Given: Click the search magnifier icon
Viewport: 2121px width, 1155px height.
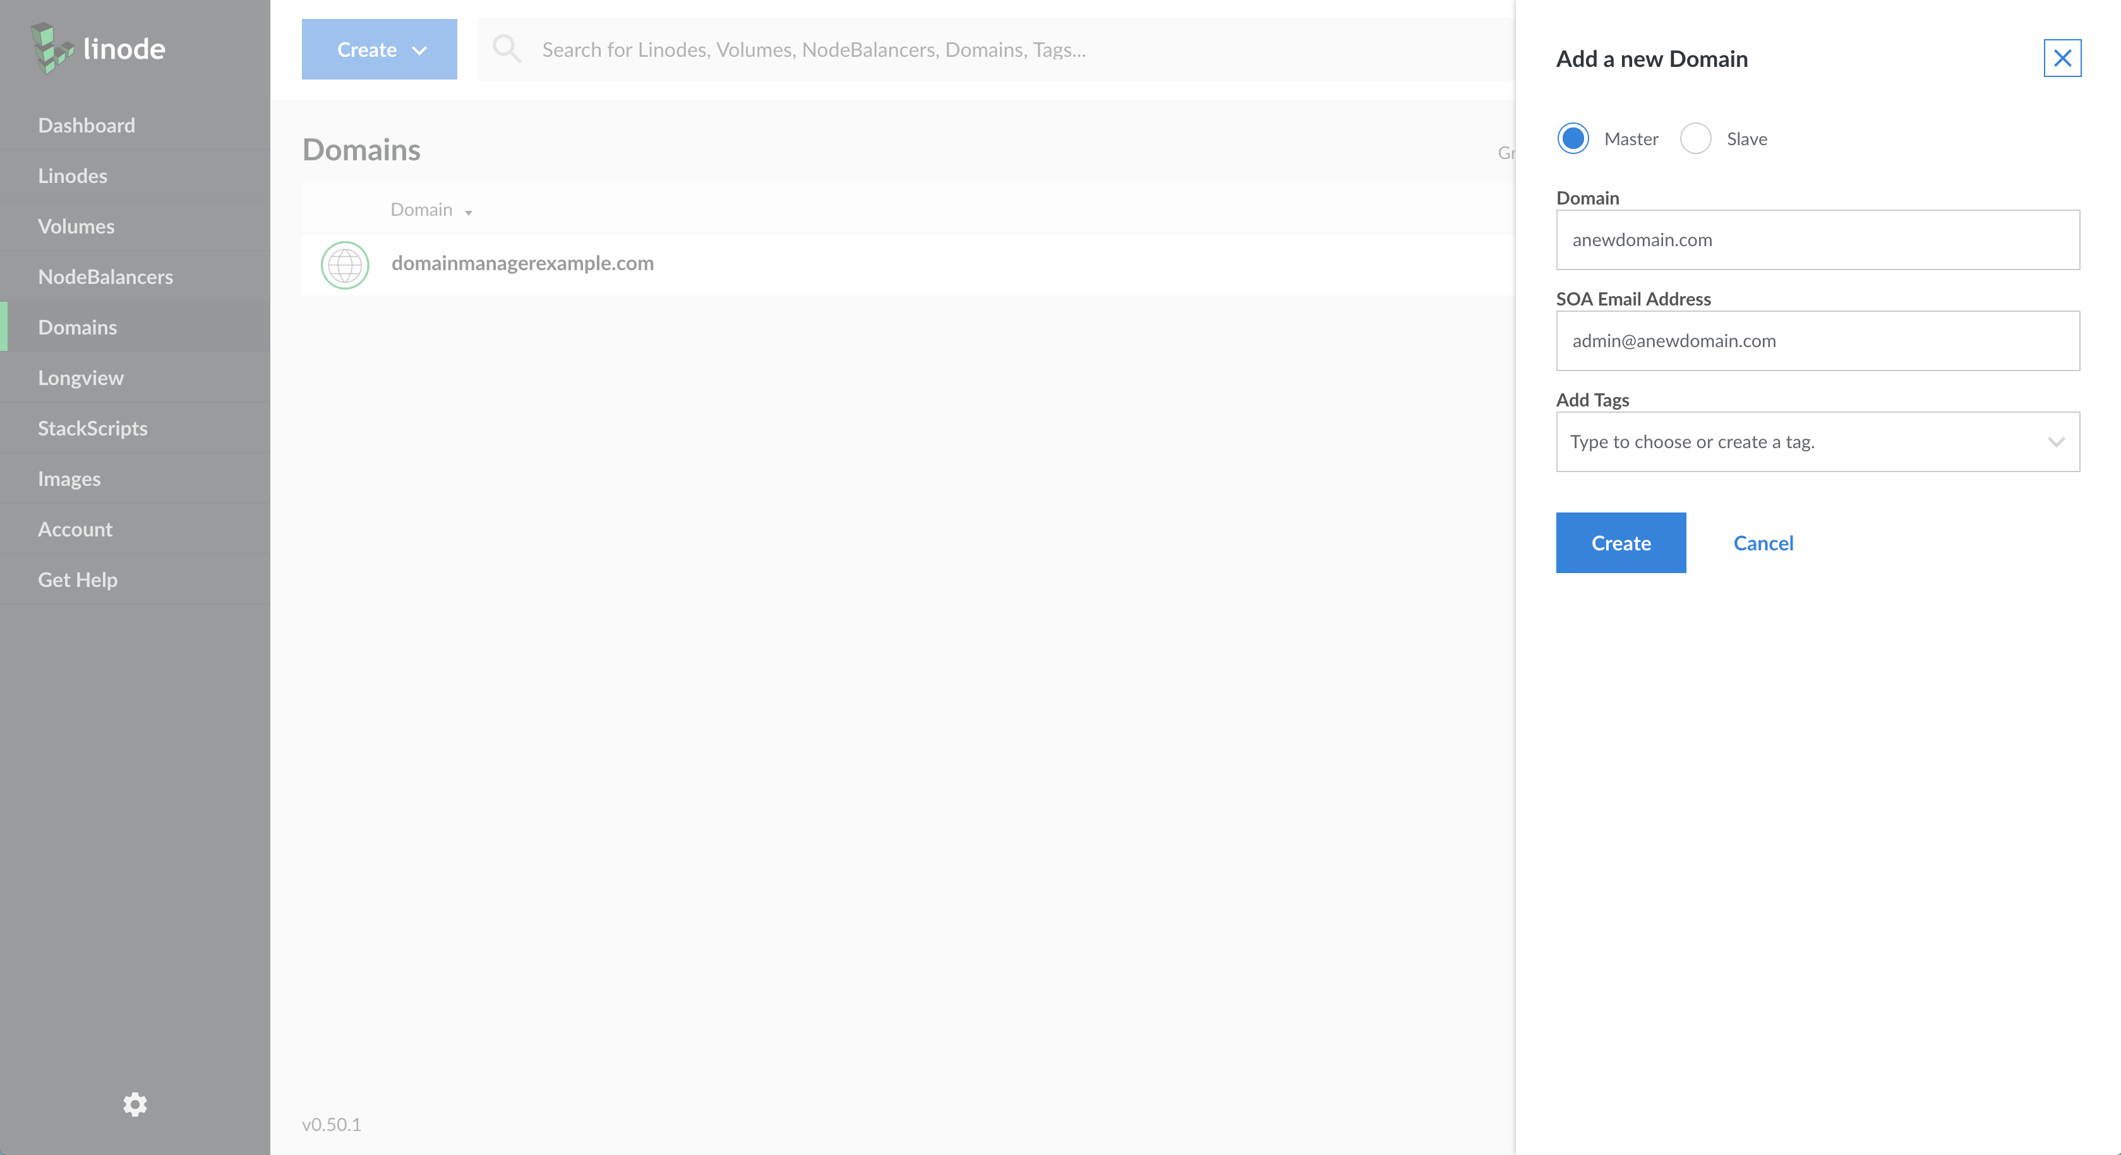Looking at the screenshot, I should (x=507, y=49).
